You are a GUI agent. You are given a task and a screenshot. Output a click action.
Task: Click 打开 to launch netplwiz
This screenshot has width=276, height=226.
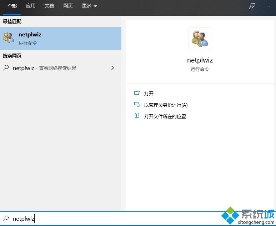149,94
